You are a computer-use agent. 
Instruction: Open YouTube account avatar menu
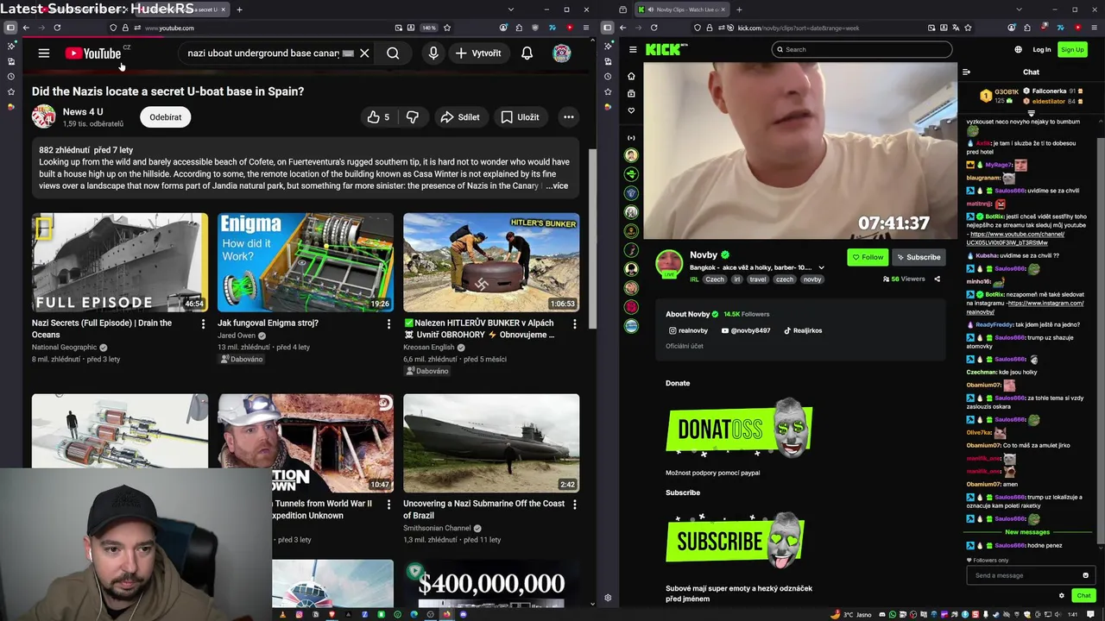pos(562,53)
